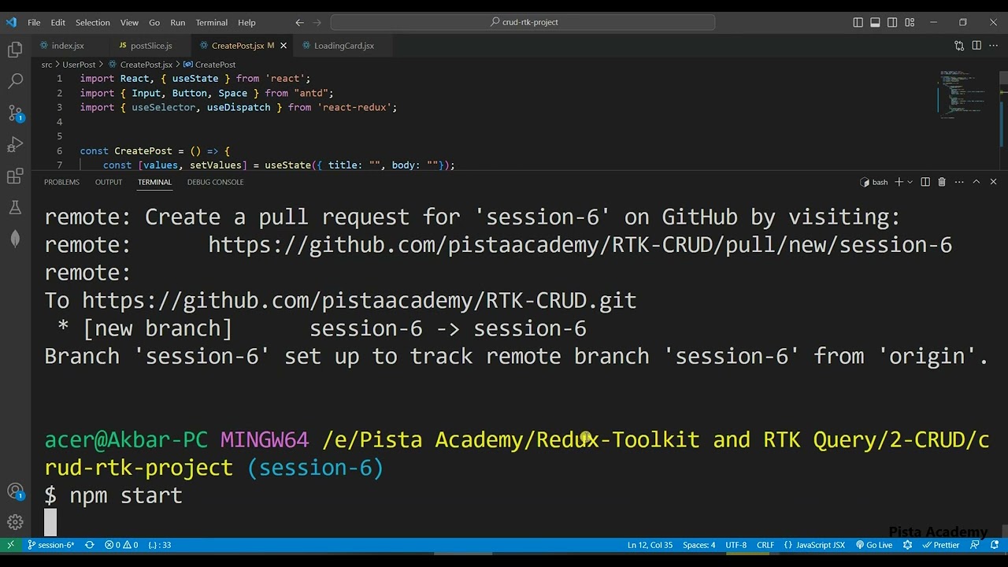
Task: Expand CreatePost.jsx breadcrumb segment
Action: point(140,65)
